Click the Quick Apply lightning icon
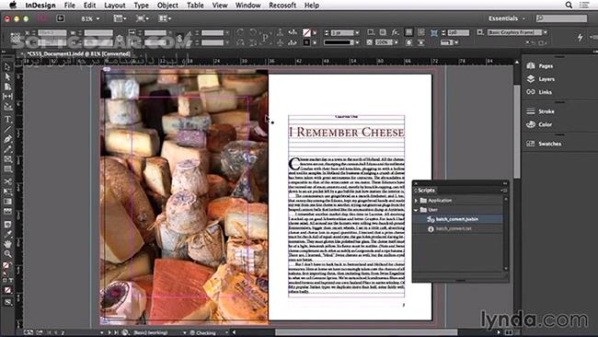Image resolution: width=598 pixels, height=337 pixels. coord(581,38)
